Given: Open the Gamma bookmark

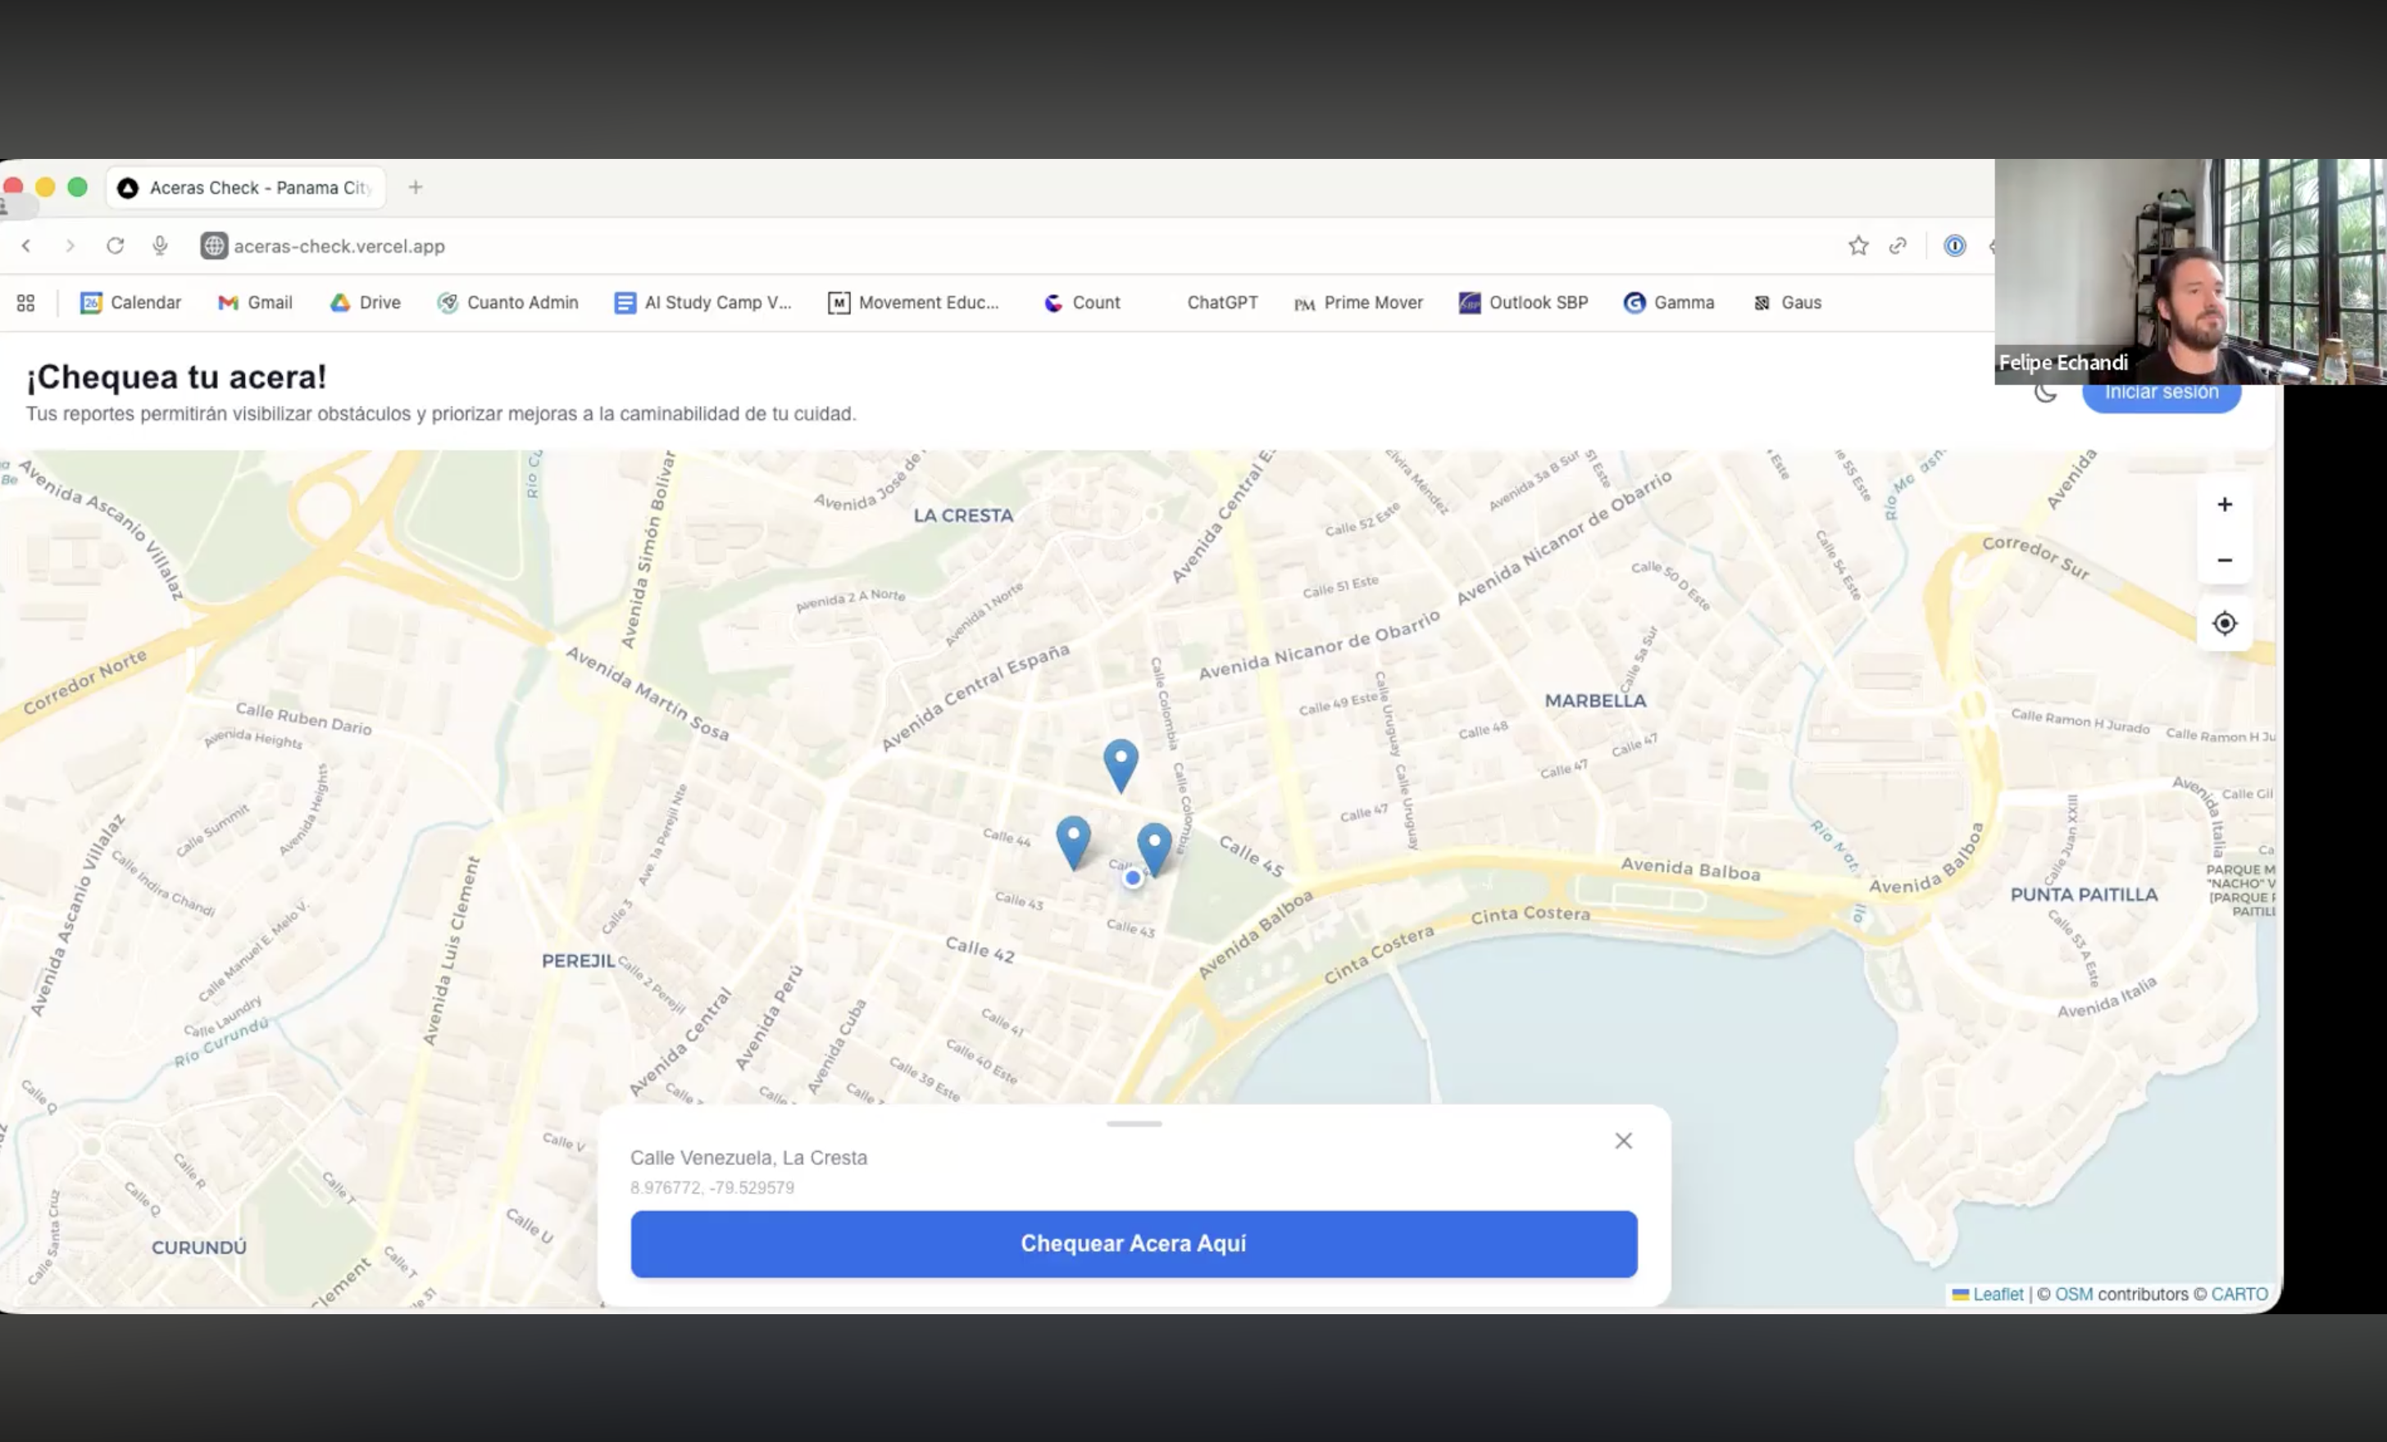Looking at the screenshot, I should coord(1668,302).
